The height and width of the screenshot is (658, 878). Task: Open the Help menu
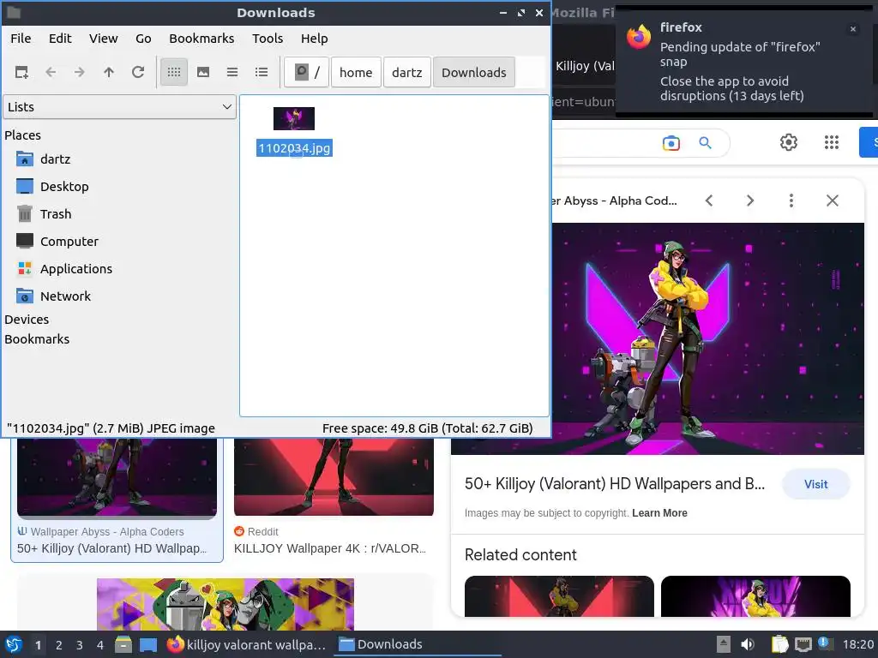point(314,39)
